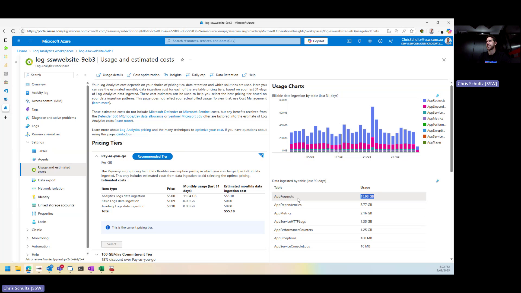
Task: Open Logs menu item
Action: (35, 126)
